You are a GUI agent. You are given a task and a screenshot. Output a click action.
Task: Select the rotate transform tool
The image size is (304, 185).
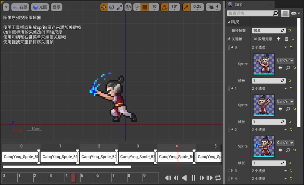(x=111, y=7)
